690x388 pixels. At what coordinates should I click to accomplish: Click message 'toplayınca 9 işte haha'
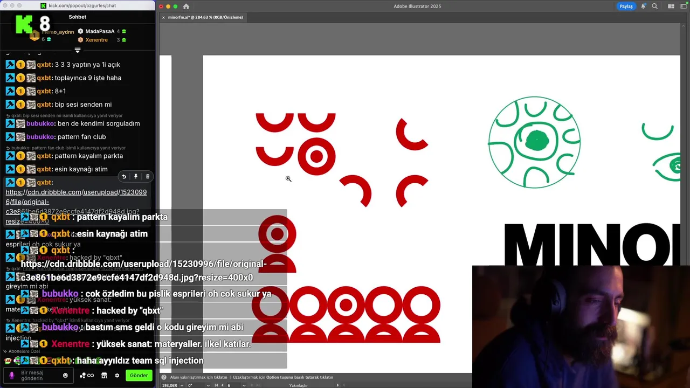pyautogui.click(x=88, y=78)
